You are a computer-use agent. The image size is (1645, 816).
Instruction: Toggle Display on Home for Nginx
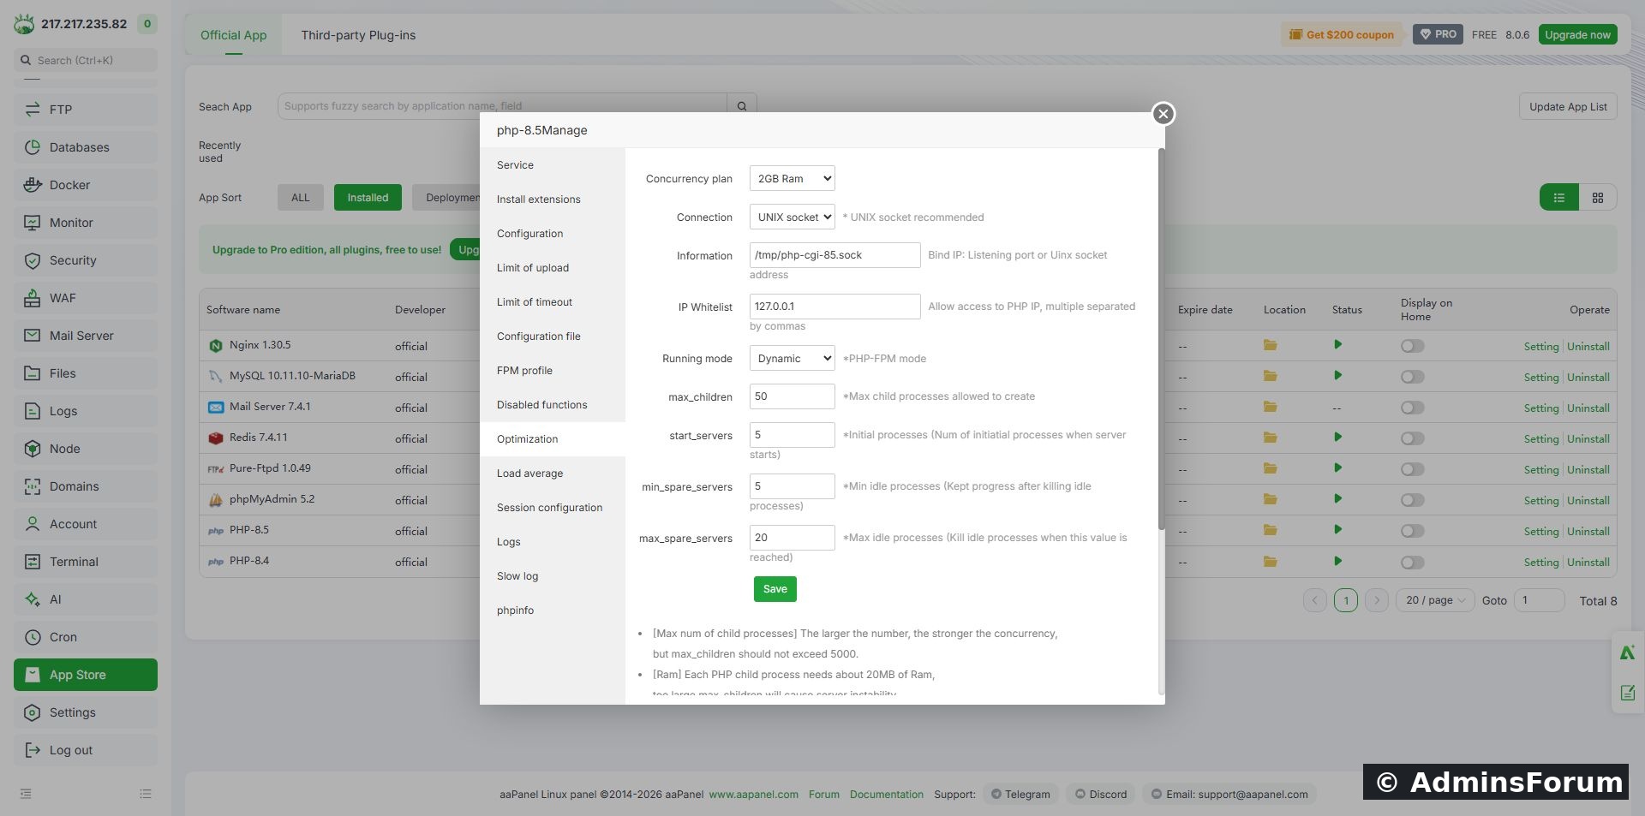point(1413,346)
